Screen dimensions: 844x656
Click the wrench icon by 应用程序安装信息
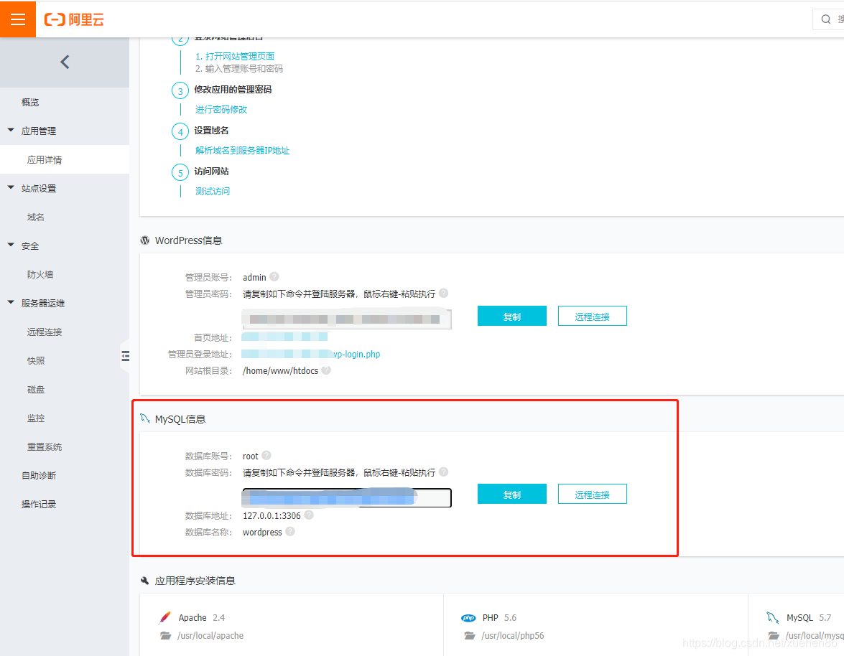[x=145, y=581]
